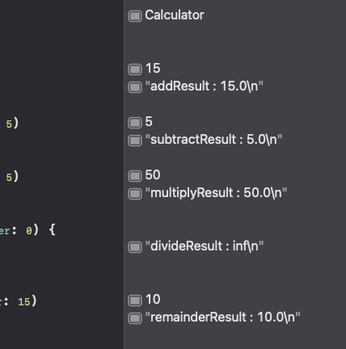This screenshot has height=349, width=346.
Task: Select the "divideResult : inf\n" output text
Action: tap(205, 246)
